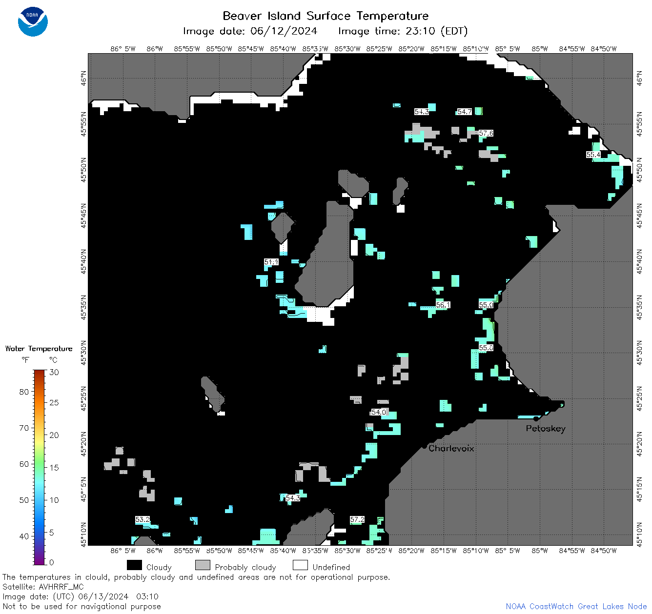Click the title "Beaver Island Surface Temperature"
This screenshot has width=652, height=614.
point(326,16)
